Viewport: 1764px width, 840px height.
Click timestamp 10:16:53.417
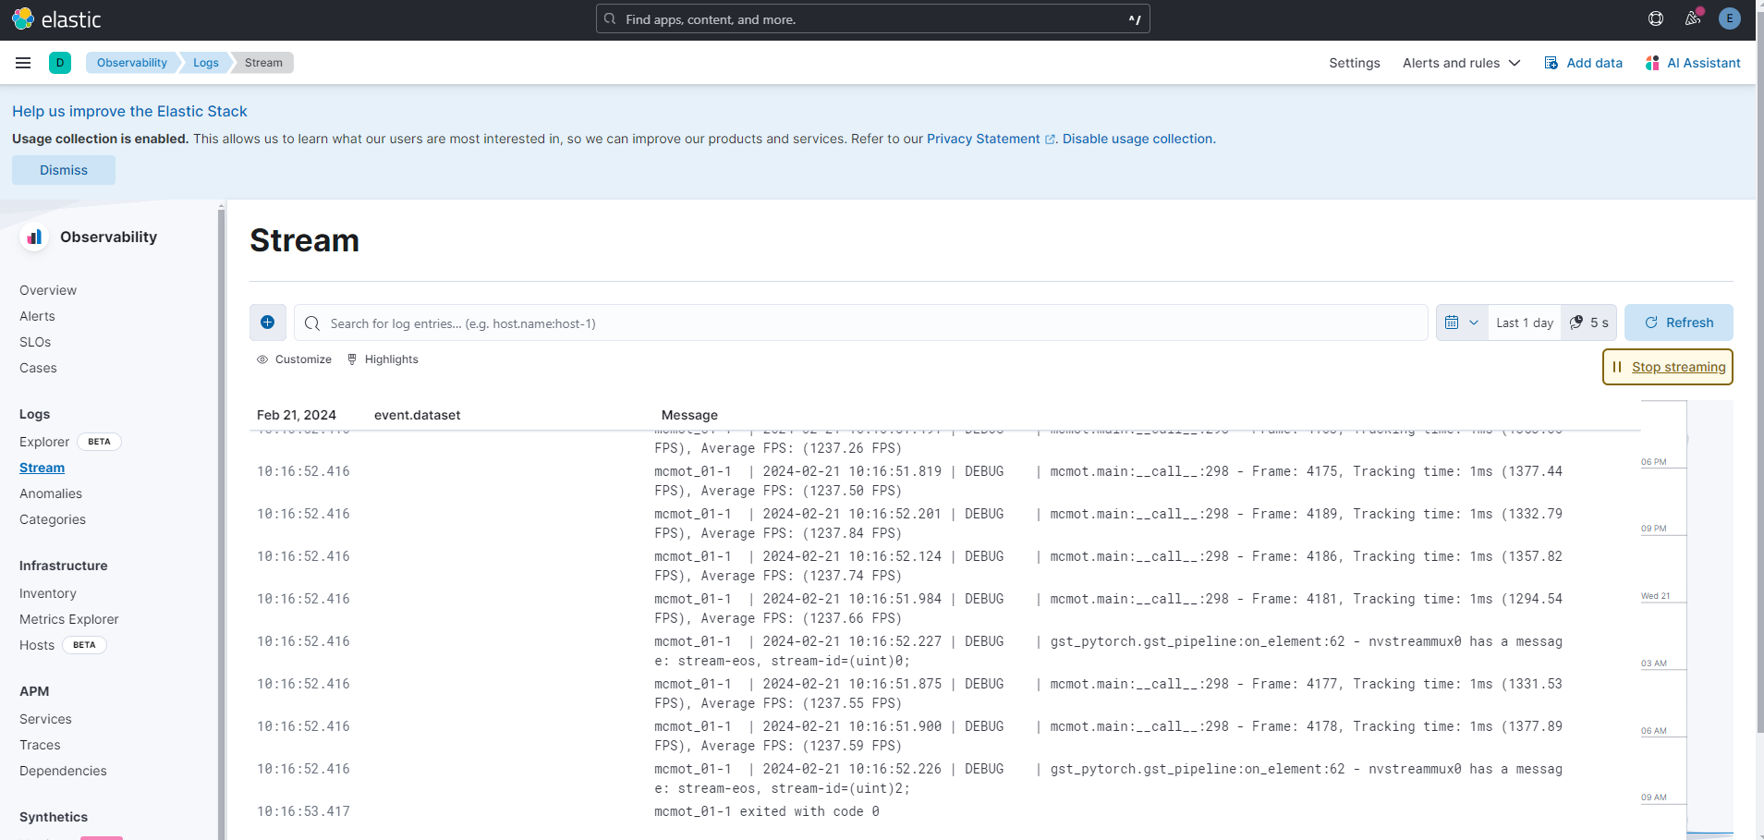click(303, 811)
